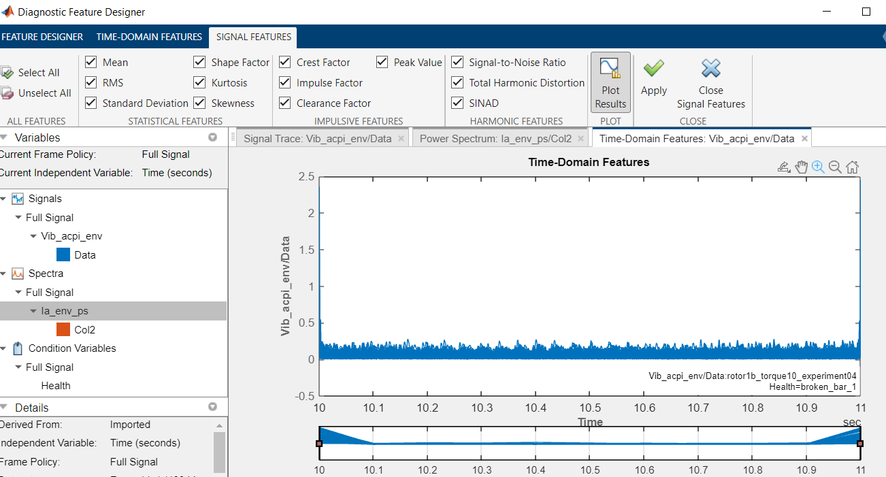Select the plot edit pencil tool
This screenshot has height=477, width=886.
tap(783, 167)
